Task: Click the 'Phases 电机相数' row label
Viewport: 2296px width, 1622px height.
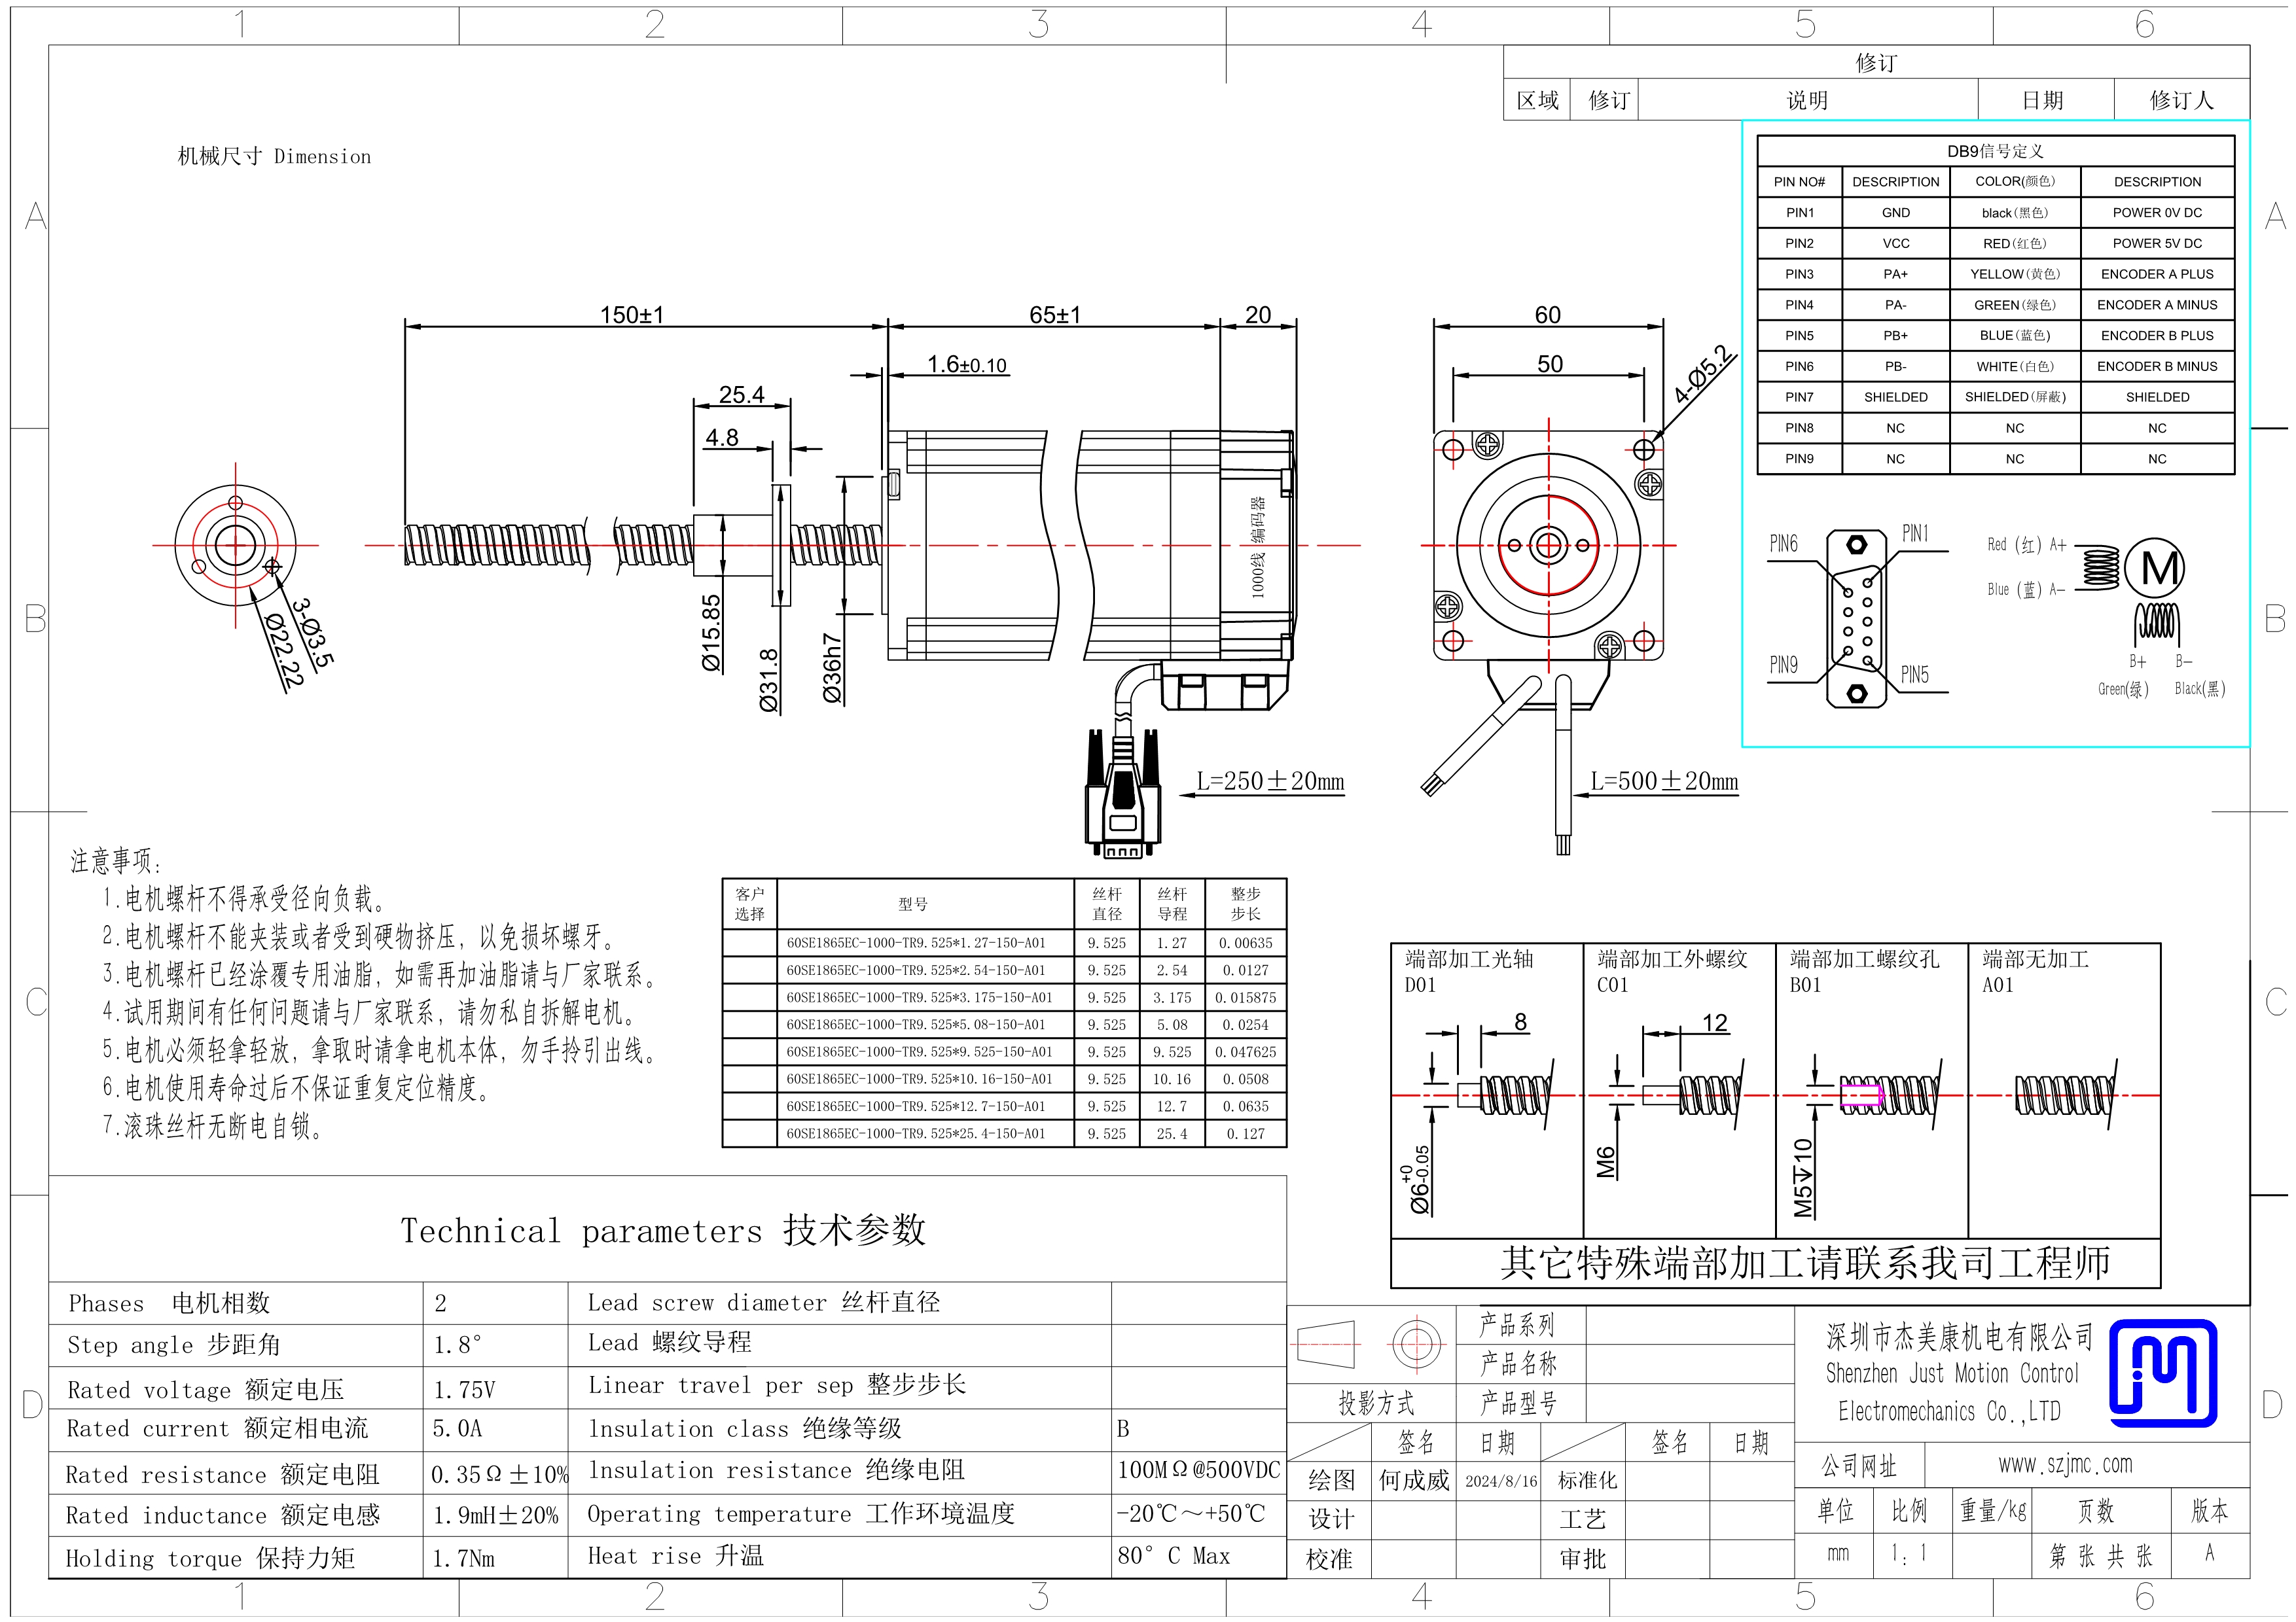Action: pos(168,1303)
